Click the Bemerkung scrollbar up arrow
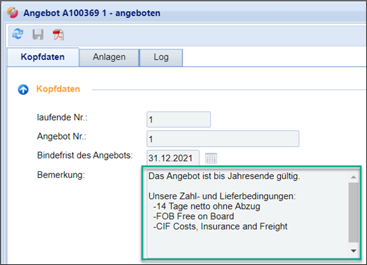The width and height of the screenshot is (367, 265). 354,177
